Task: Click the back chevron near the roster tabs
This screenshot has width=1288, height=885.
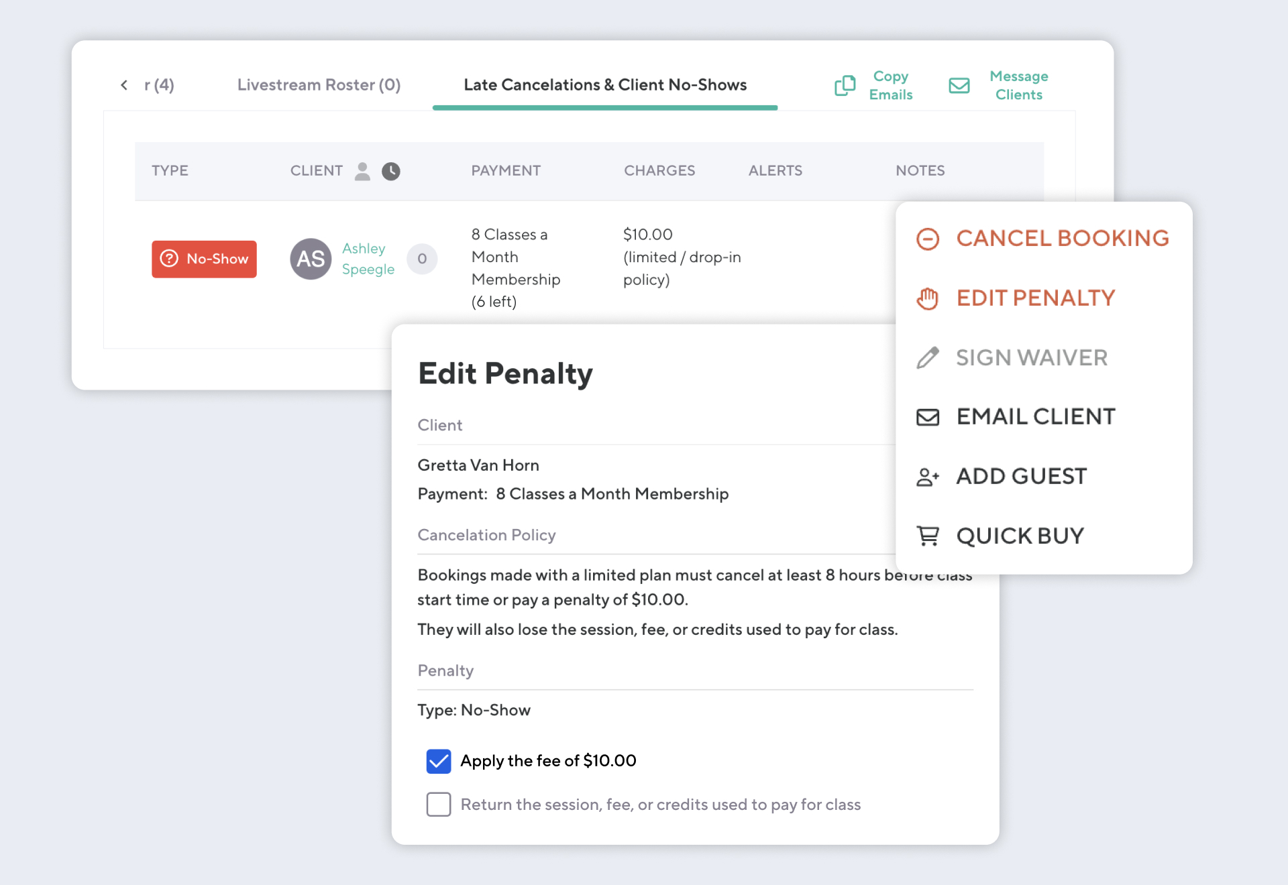Action: coord(123,84)
